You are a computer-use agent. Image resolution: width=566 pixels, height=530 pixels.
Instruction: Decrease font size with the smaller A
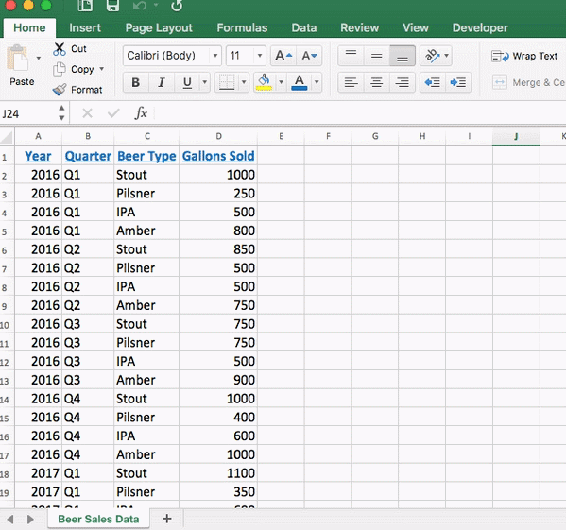click(309, 56)
